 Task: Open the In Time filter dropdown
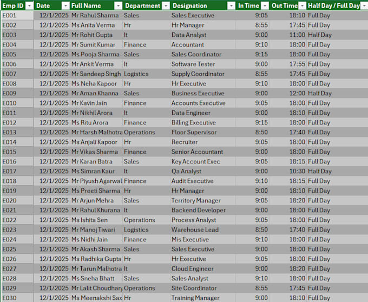click(x=265, y=6)
